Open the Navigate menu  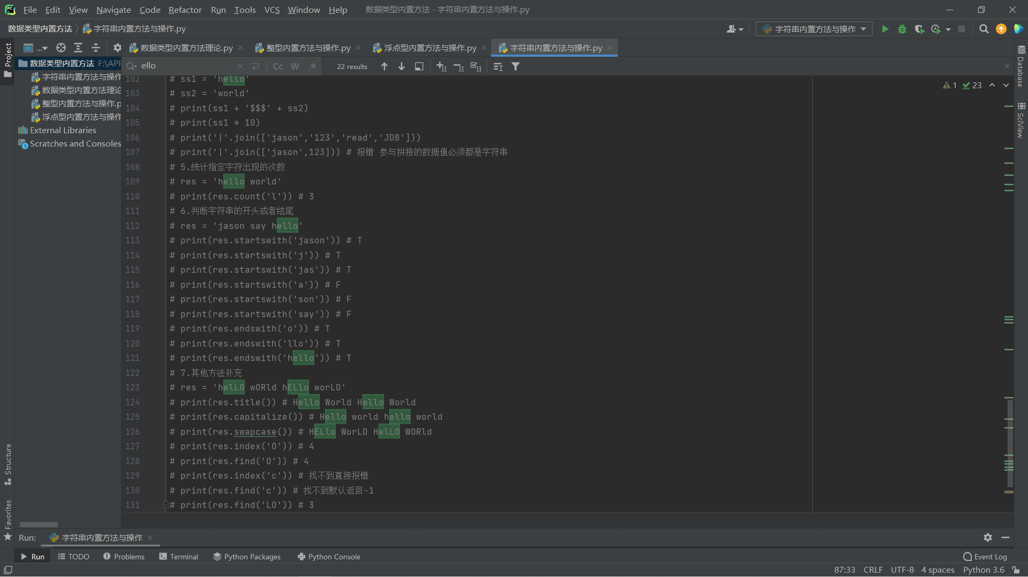(114, 10)
